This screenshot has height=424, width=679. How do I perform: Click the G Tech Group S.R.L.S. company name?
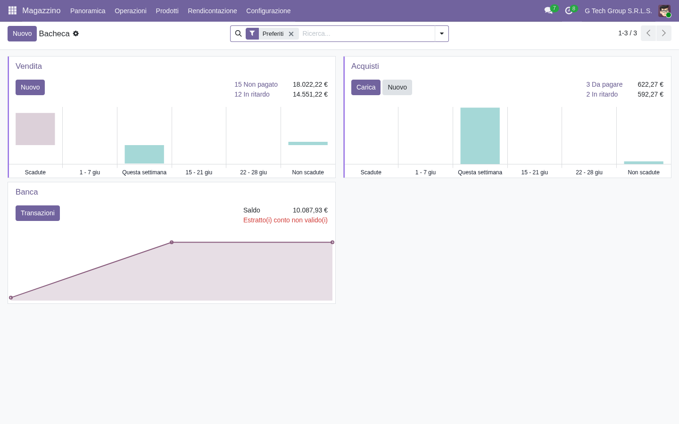(x=618, y=11)
